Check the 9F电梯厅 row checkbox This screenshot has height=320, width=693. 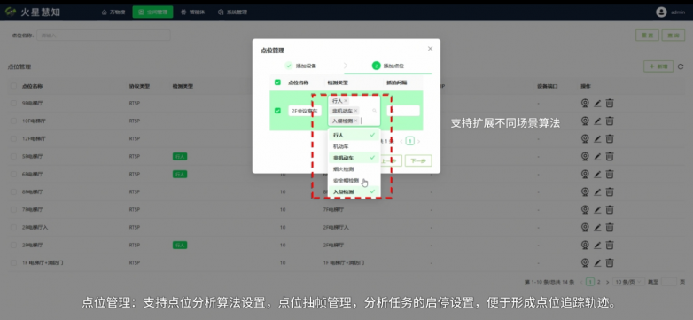13,104
